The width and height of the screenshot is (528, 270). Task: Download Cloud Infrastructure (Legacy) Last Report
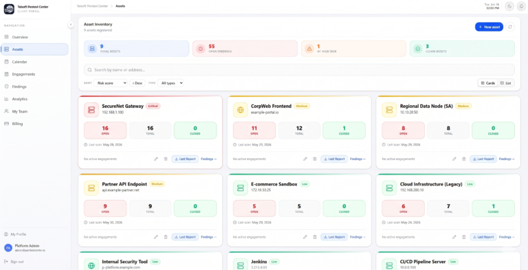coord(483,237)
